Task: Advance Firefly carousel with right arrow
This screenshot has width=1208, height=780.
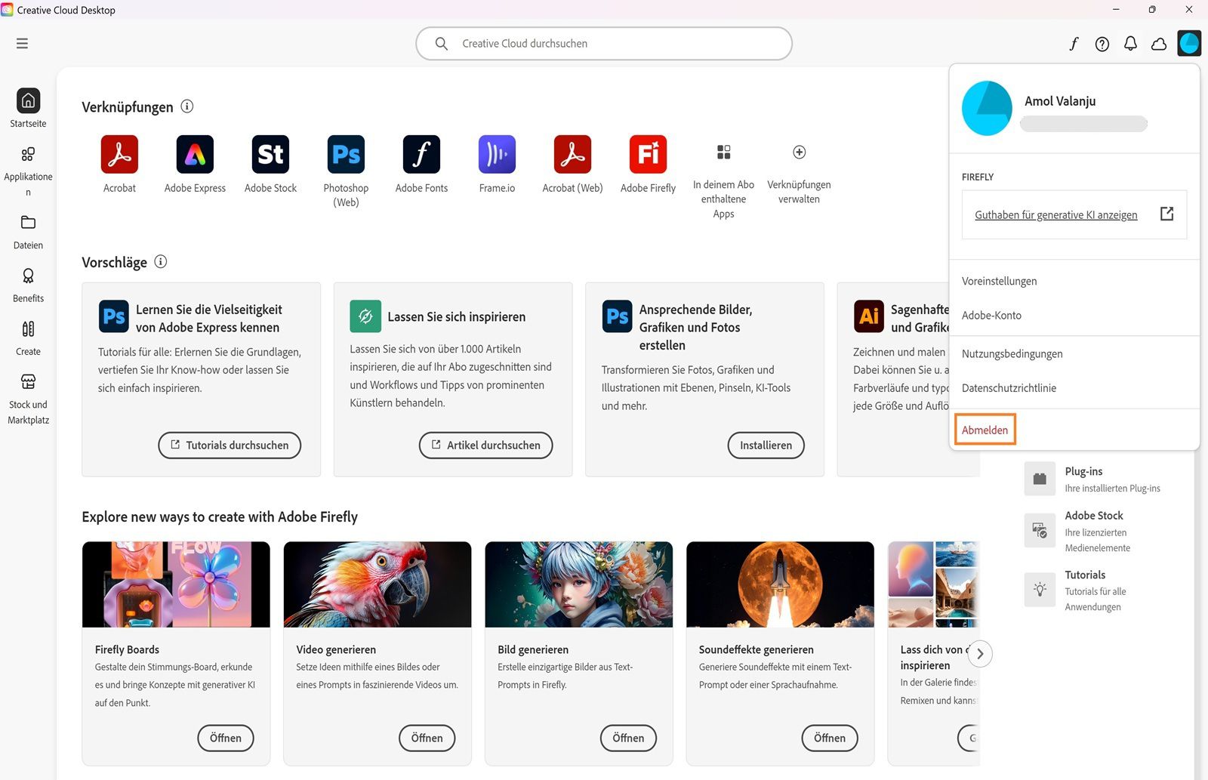Action: coord(980,654)
